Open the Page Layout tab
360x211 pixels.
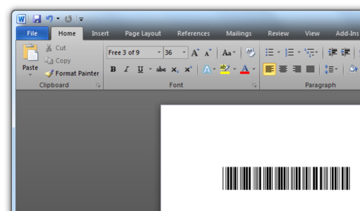point(143,34)
